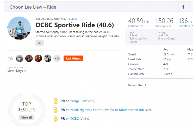
Task: Show the +36 additional riders
Action: 57,58
